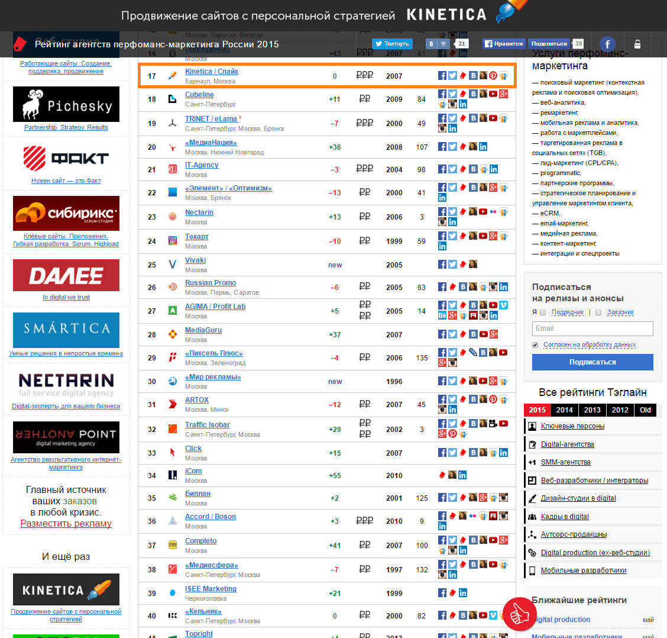The height and width of the screenshot is (638, 667).
Task: Click the Facebook Поделиться button
Action: point(549,43)
